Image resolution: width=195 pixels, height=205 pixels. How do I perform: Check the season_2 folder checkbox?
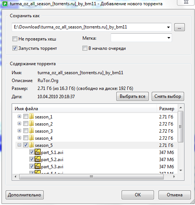(x=26, y=123)
